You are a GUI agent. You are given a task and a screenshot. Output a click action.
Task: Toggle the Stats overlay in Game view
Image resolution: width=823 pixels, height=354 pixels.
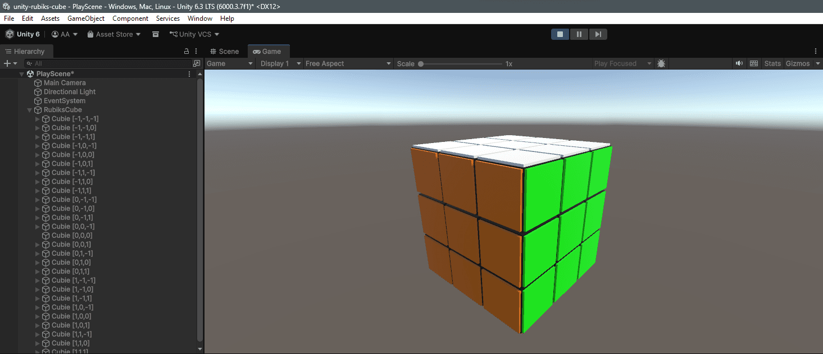(x=772, y=63)
